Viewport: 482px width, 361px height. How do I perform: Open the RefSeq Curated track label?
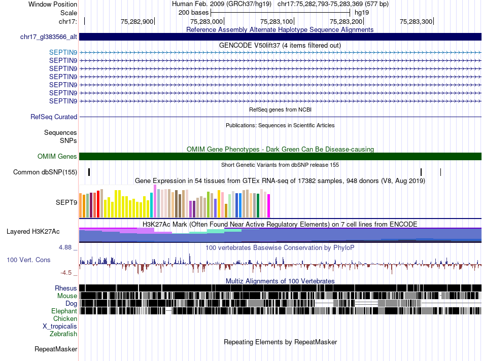pyautogui.click(x=54, y=117)
